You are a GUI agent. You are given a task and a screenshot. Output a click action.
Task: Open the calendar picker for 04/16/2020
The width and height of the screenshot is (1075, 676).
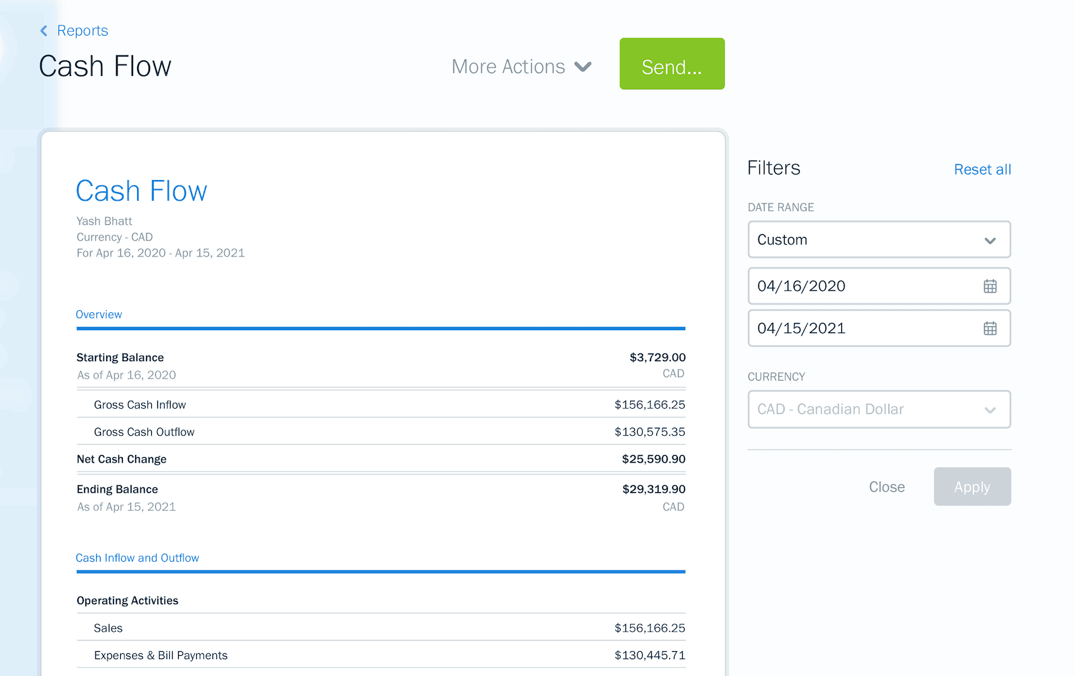tap(990, 287)
